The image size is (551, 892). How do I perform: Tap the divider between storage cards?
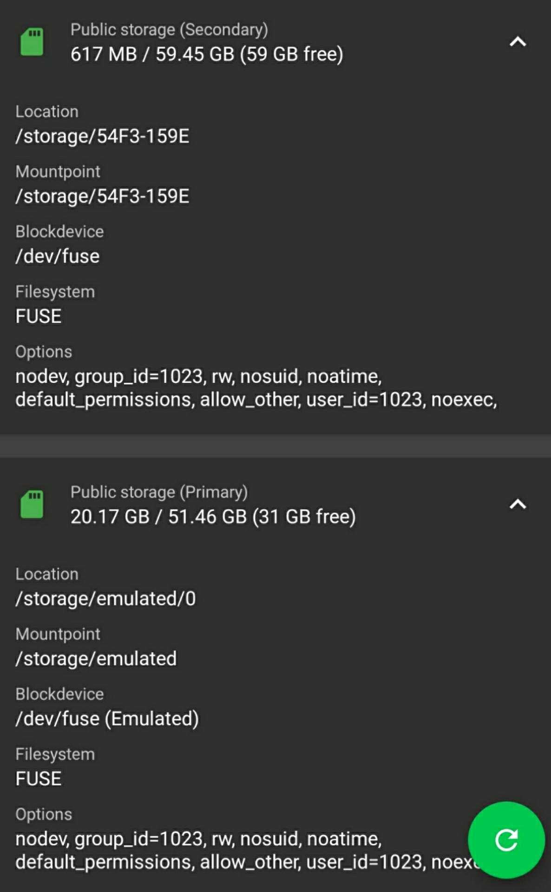pos(275,446)
